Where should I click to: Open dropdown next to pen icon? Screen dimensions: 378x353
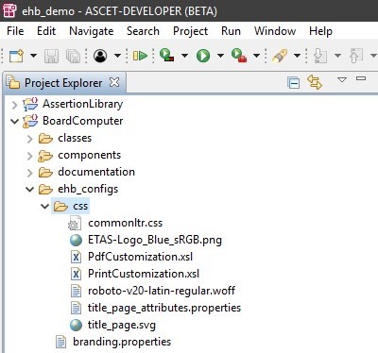(297, 56)
